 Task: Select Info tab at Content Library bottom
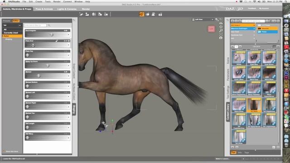[240, 153]
